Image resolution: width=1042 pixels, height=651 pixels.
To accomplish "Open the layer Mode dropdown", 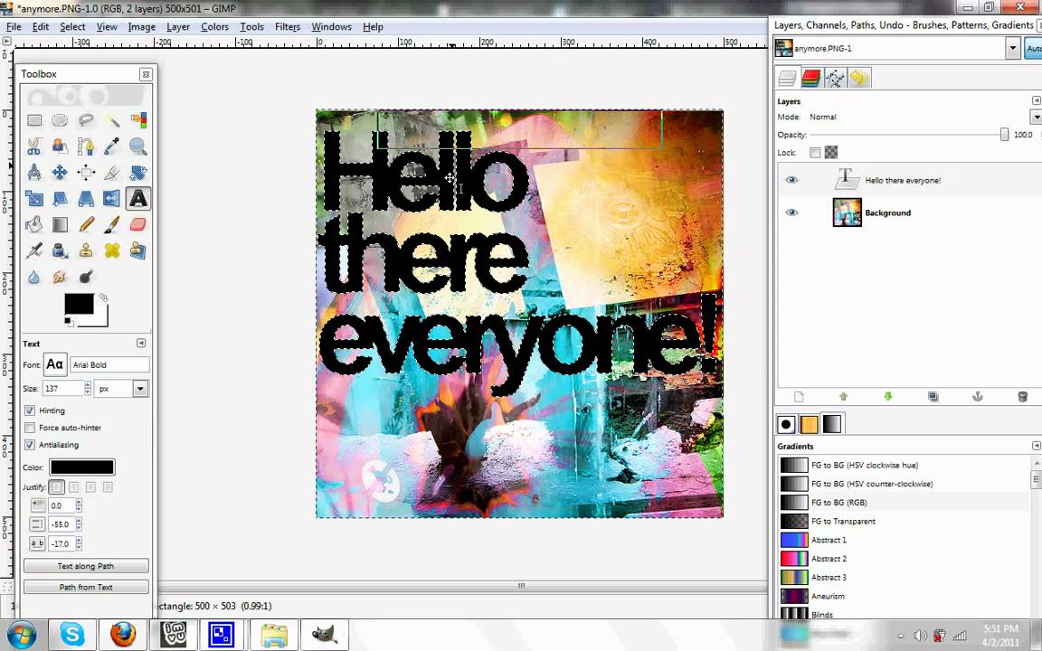I will (x=1036, y=117).
